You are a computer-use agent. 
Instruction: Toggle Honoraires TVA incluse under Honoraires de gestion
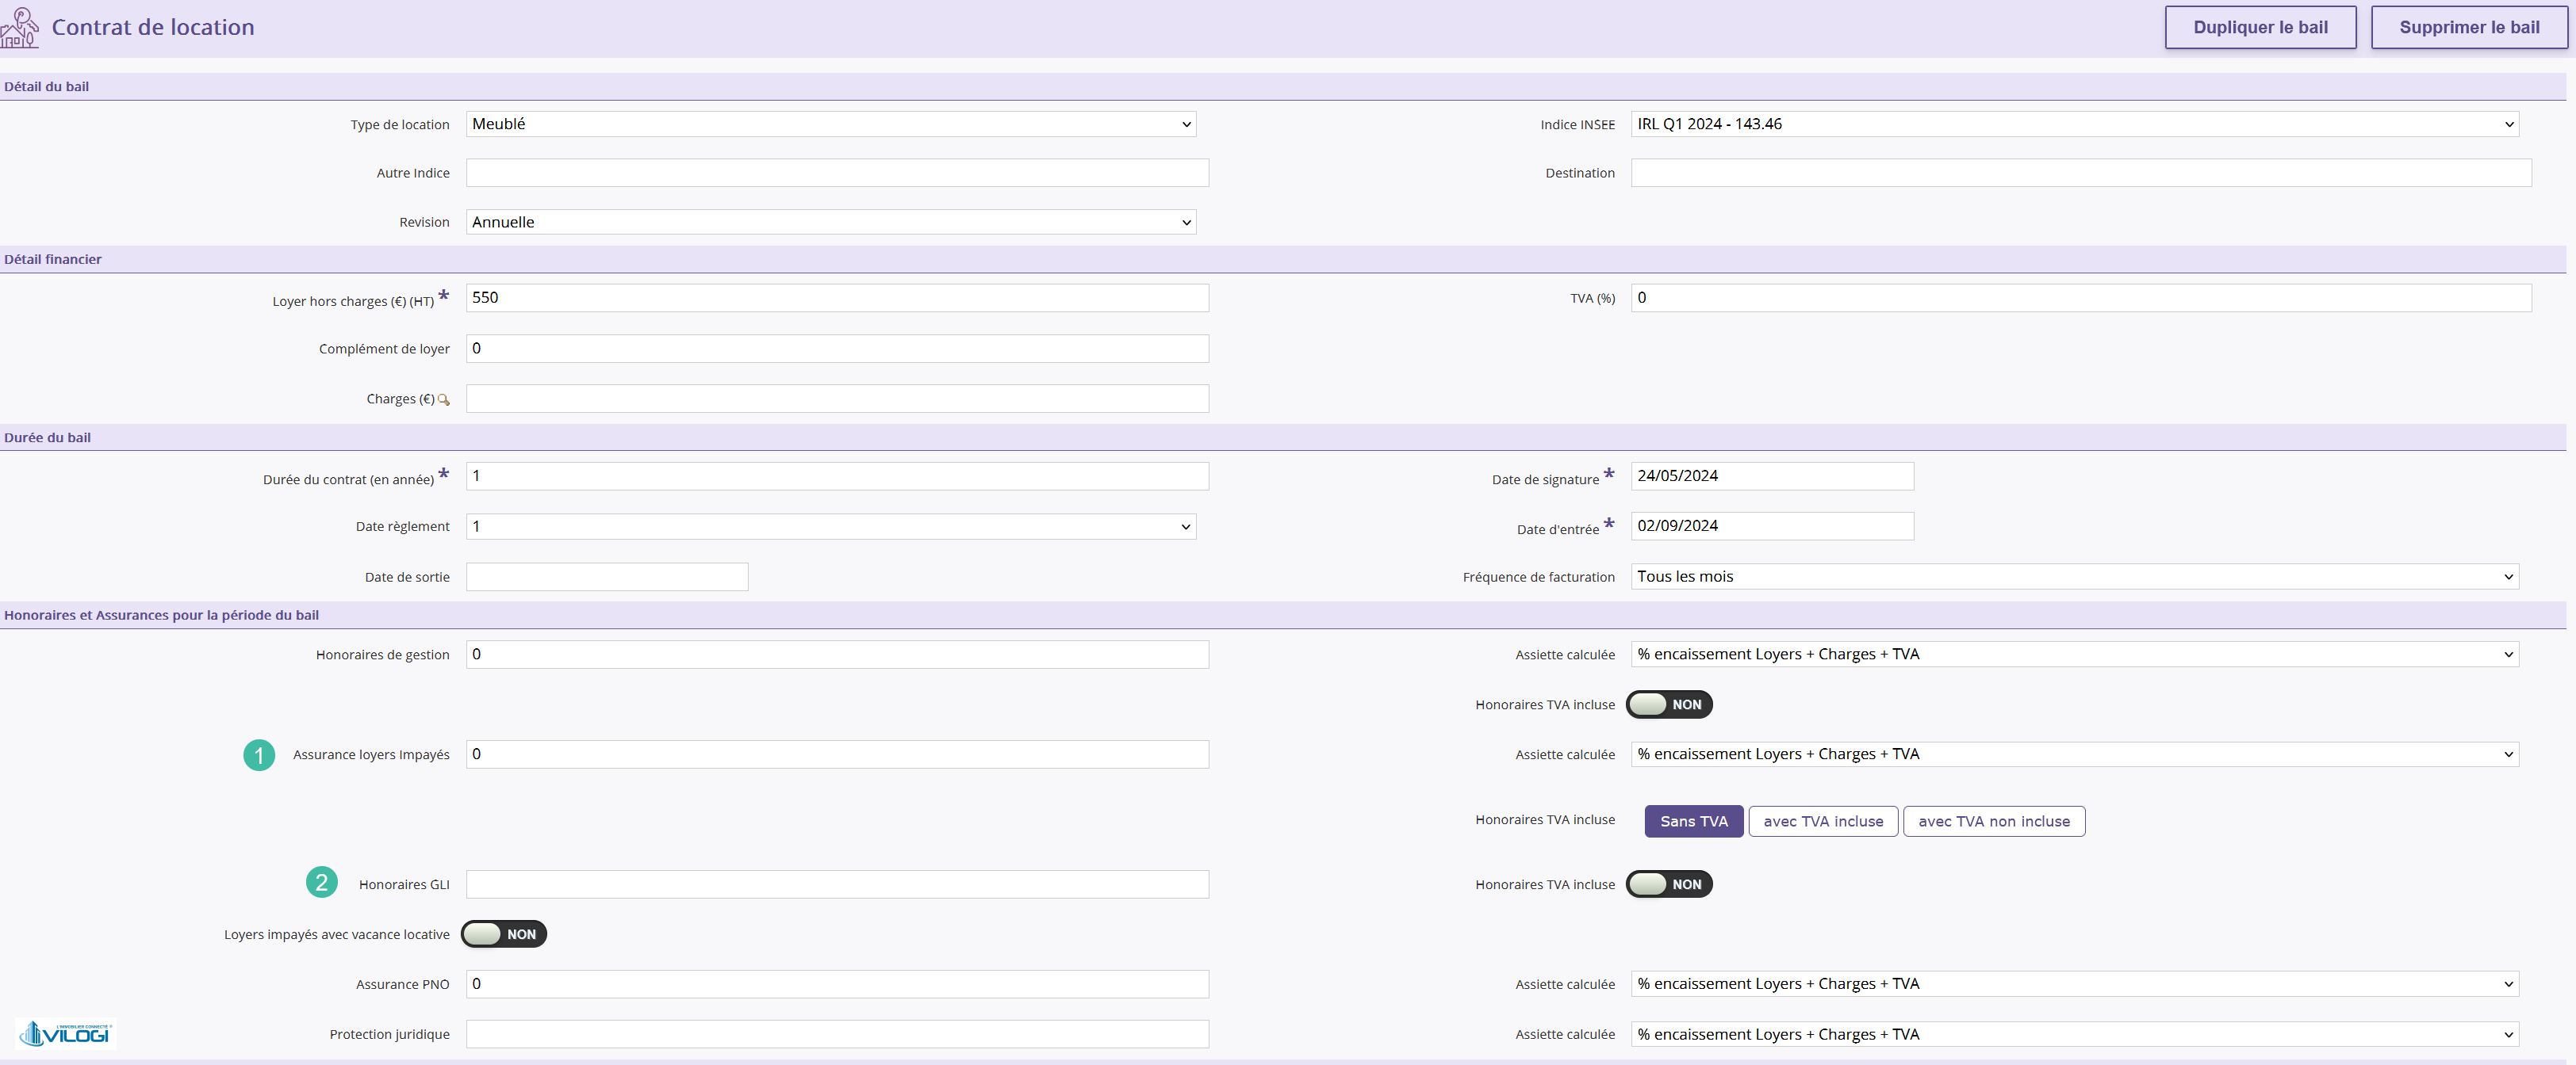coord(1669,704)
